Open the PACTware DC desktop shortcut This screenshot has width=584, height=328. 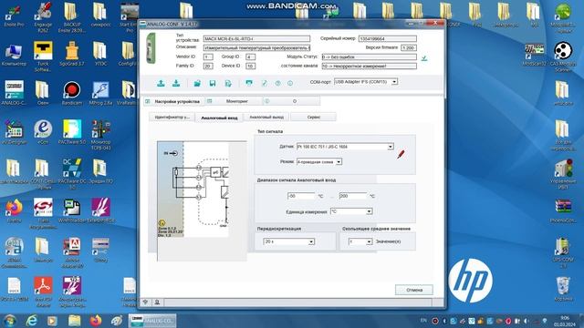click(x=72, y=173)
